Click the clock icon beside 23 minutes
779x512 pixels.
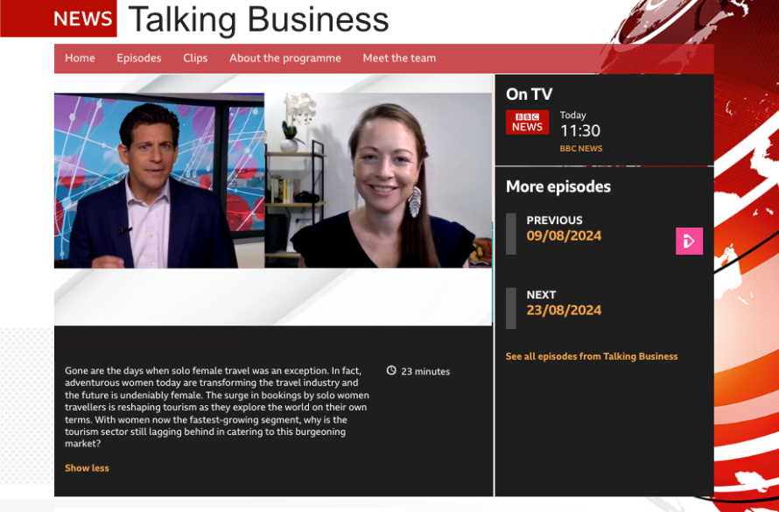(x=391, y=371)
